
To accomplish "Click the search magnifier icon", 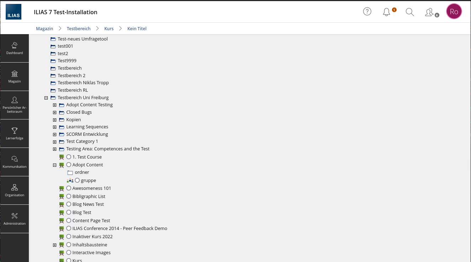I will tap(410, 12).
